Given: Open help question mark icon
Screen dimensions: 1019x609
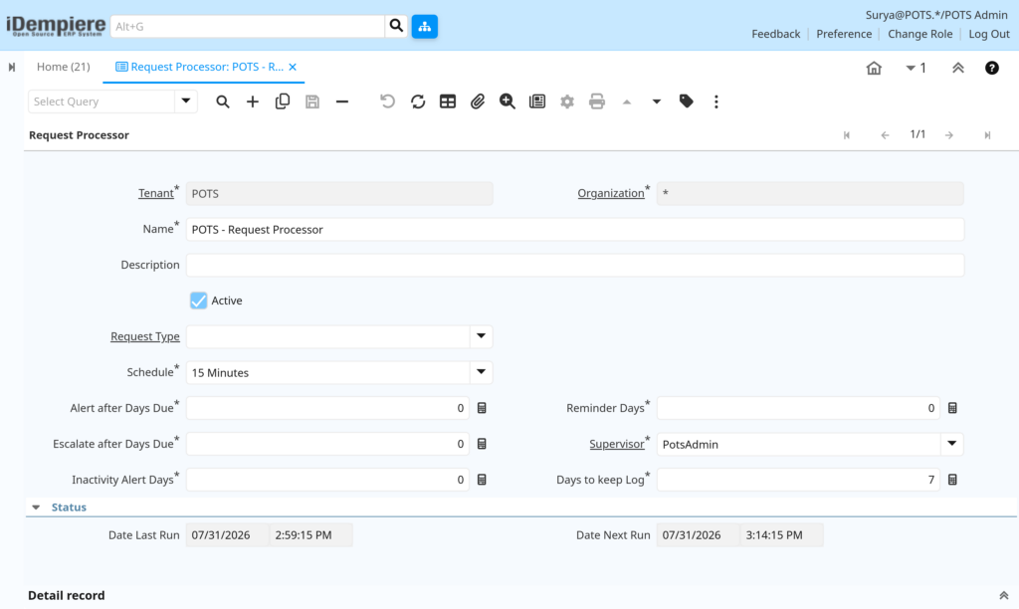Looking at the screenshot, I should 992,68.
